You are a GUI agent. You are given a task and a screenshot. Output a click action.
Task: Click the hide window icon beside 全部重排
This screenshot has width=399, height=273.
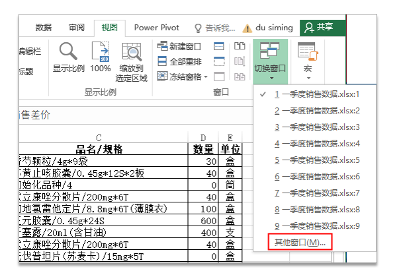pos(219,61)
